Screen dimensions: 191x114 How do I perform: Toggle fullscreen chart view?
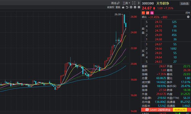point(134,3)
